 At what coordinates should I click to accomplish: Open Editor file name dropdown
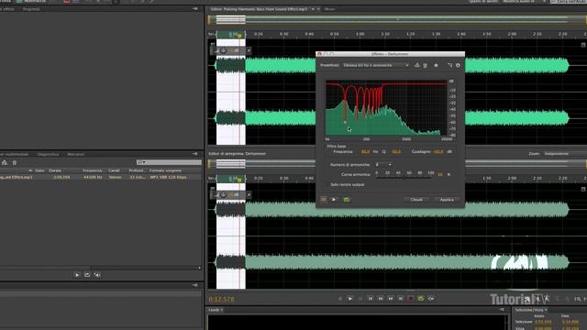pos(313,9)
